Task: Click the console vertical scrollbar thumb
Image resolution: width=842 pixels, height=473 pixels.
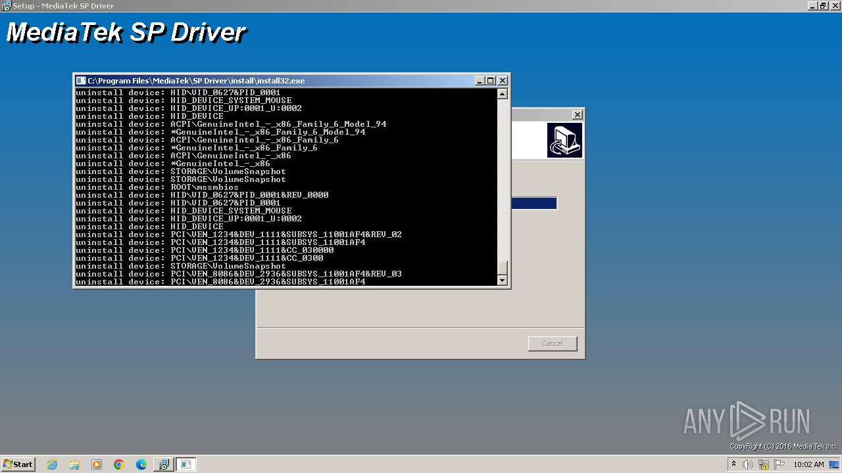Action: (503, 268)
